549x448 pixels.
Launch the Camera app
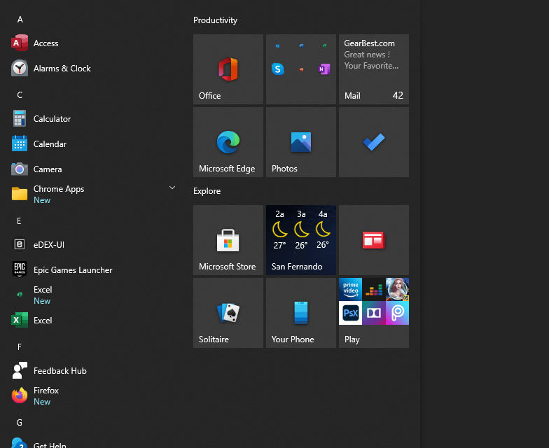tap(92, 169)
